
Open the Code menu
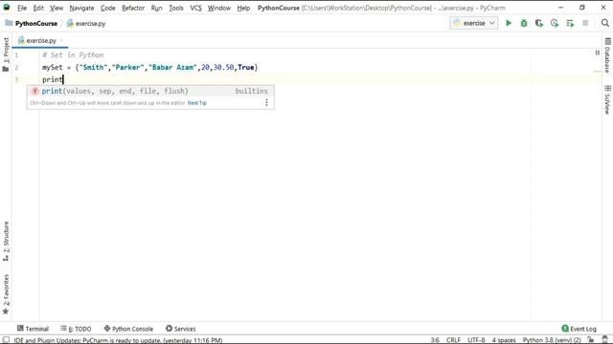[x=108, y=8]
